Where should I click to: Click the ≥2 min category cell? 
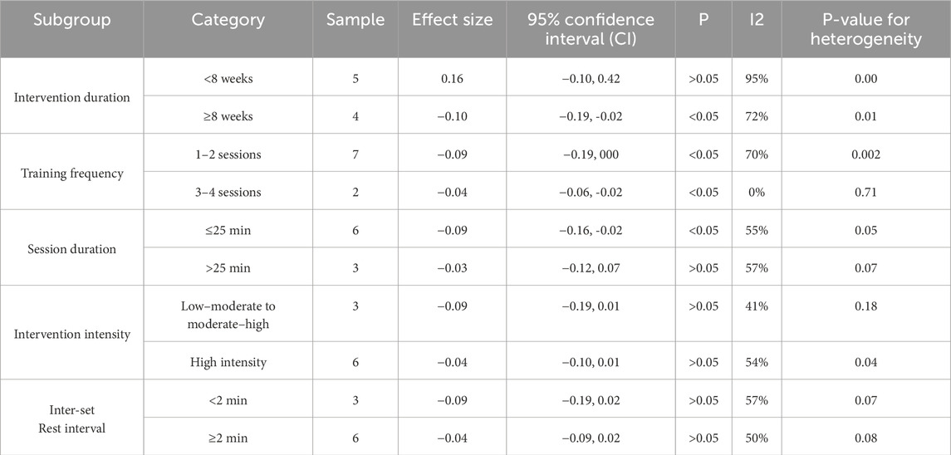228,438
